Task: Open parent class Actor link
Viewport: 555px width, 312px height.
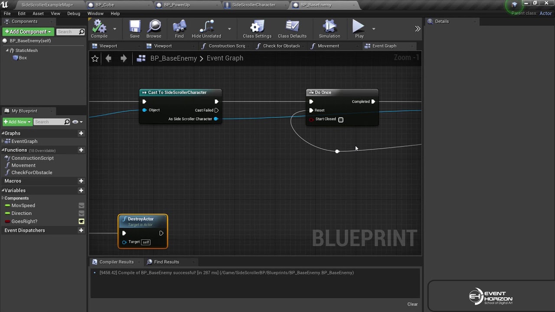Action: tap(545, 13)
